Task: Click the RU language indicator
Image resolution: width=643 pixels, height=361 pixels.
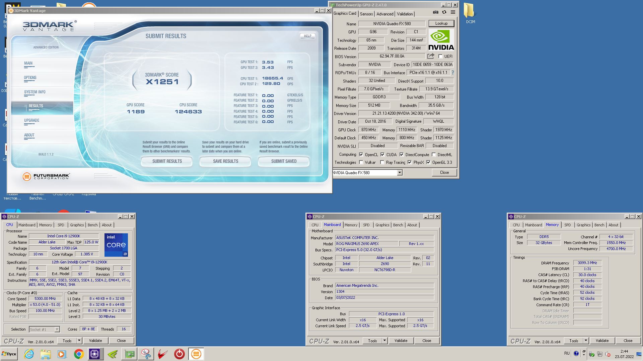Action: (x=567, y=353)
